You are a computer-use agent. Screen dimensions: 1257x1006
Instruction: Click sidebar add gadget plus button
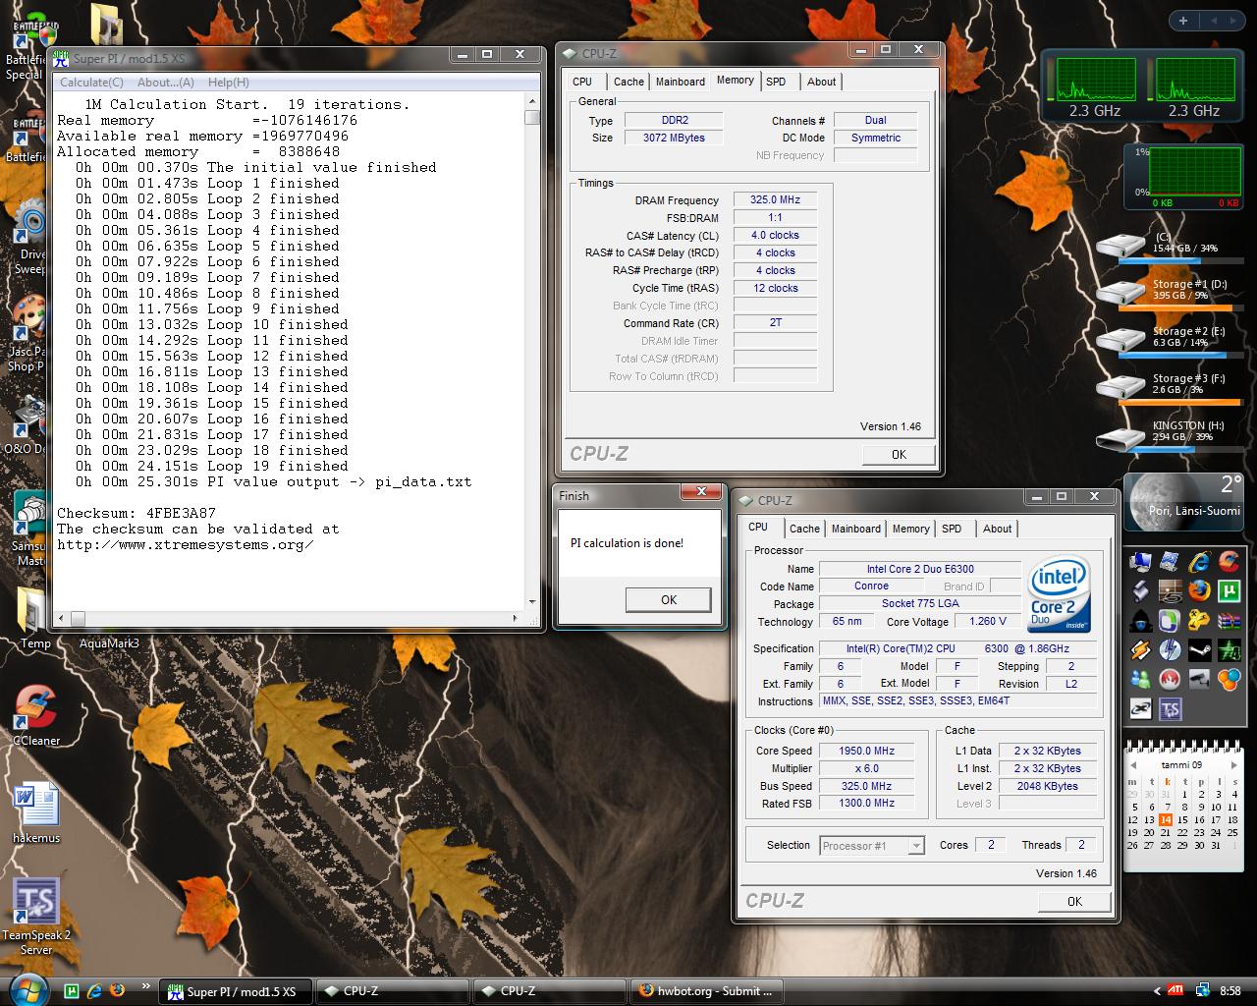click(1183, 21)
